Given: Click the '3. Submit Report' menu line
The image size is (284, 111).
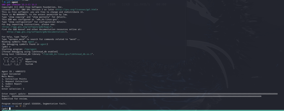Looking at the screenshot, I should 12,84.
